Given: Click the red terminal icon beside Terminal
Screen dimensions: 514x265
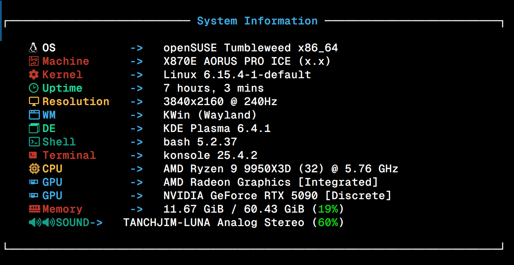Looking at the screenshot, I should point(33,155).
